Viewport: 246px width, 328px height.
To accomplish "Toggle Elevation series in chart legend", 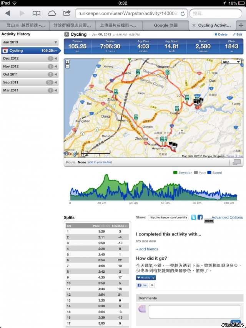I will (x=183, y=172).
